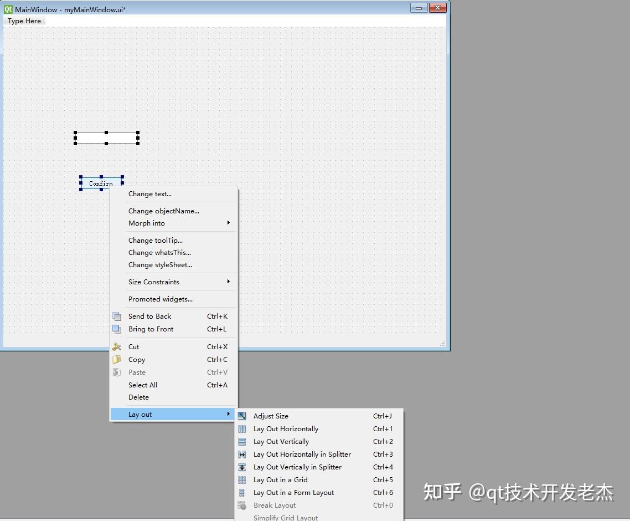Expand the Size Constraints submenu
The image size is (630, 521).
click(x=228, y=282)
